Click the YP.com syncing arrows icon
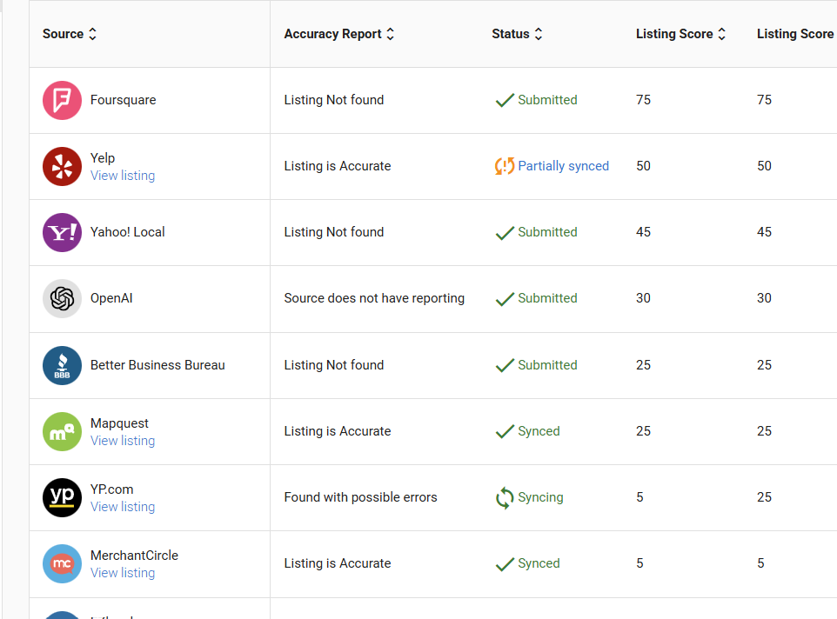The height and width of the screenshot is (619, 837). (x=505, y=497)
